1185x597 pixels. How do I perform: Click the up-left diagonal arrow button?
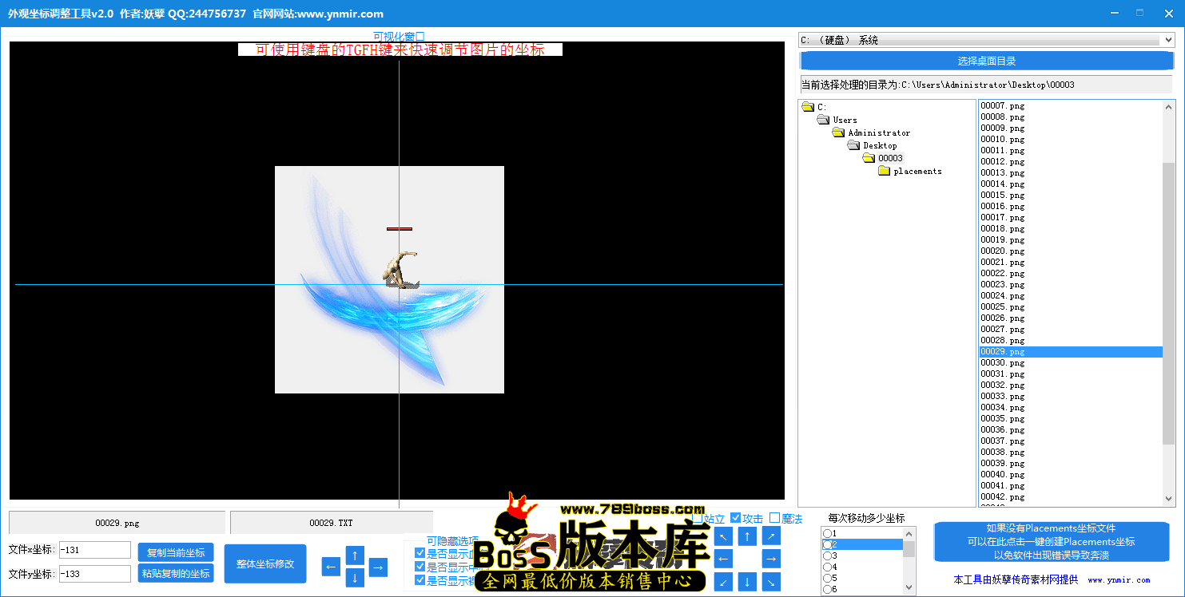(x=723, y=536)
